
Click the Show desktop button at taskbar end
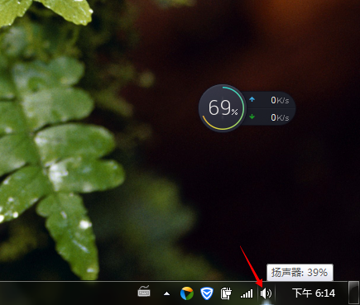[x=354, y=293]
